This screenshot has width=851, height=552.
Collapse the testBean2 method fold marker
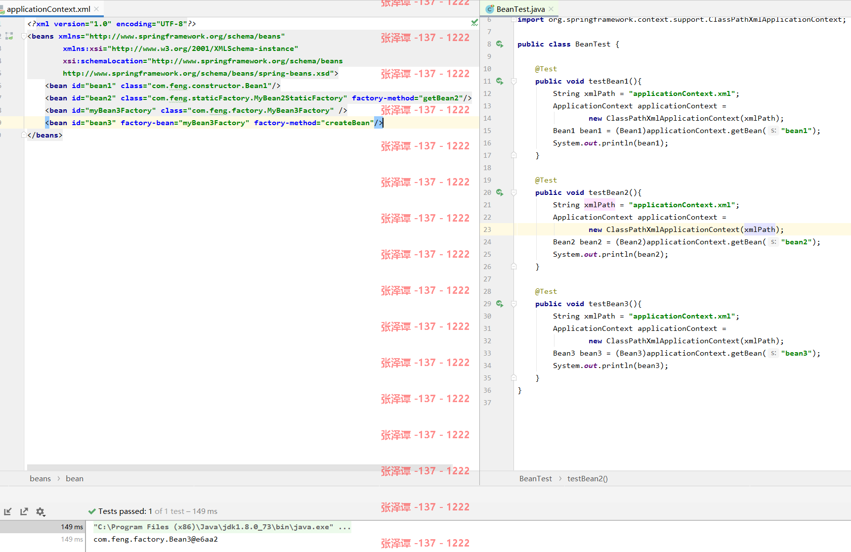click(513, 192)
